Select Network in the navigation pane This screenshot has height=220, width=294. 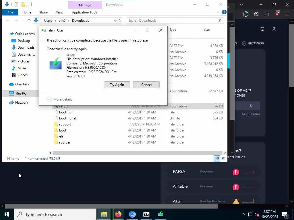pos(19,103)
